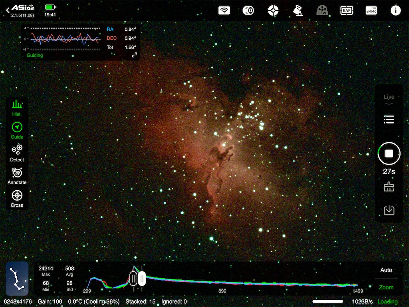
Task: Select the histogram black point handle
Action: [133, 279]
